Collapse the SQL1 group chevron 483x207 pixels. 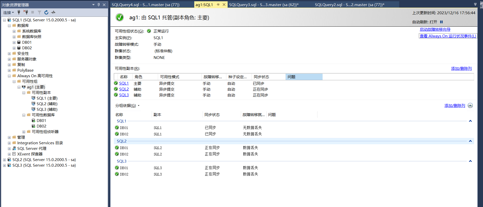[x=470, y=121]
